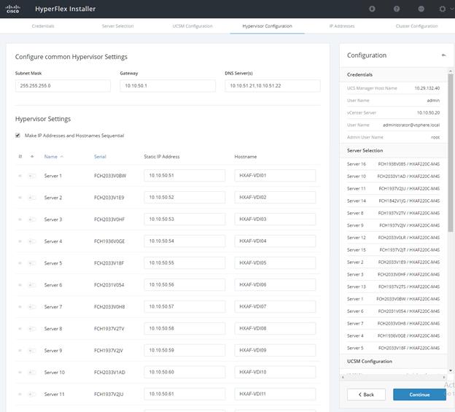The height and width of the screenshot is (412, 455).
Task: Click the Configuration panel vertical scrollbar
Action: tap(451, 152)
